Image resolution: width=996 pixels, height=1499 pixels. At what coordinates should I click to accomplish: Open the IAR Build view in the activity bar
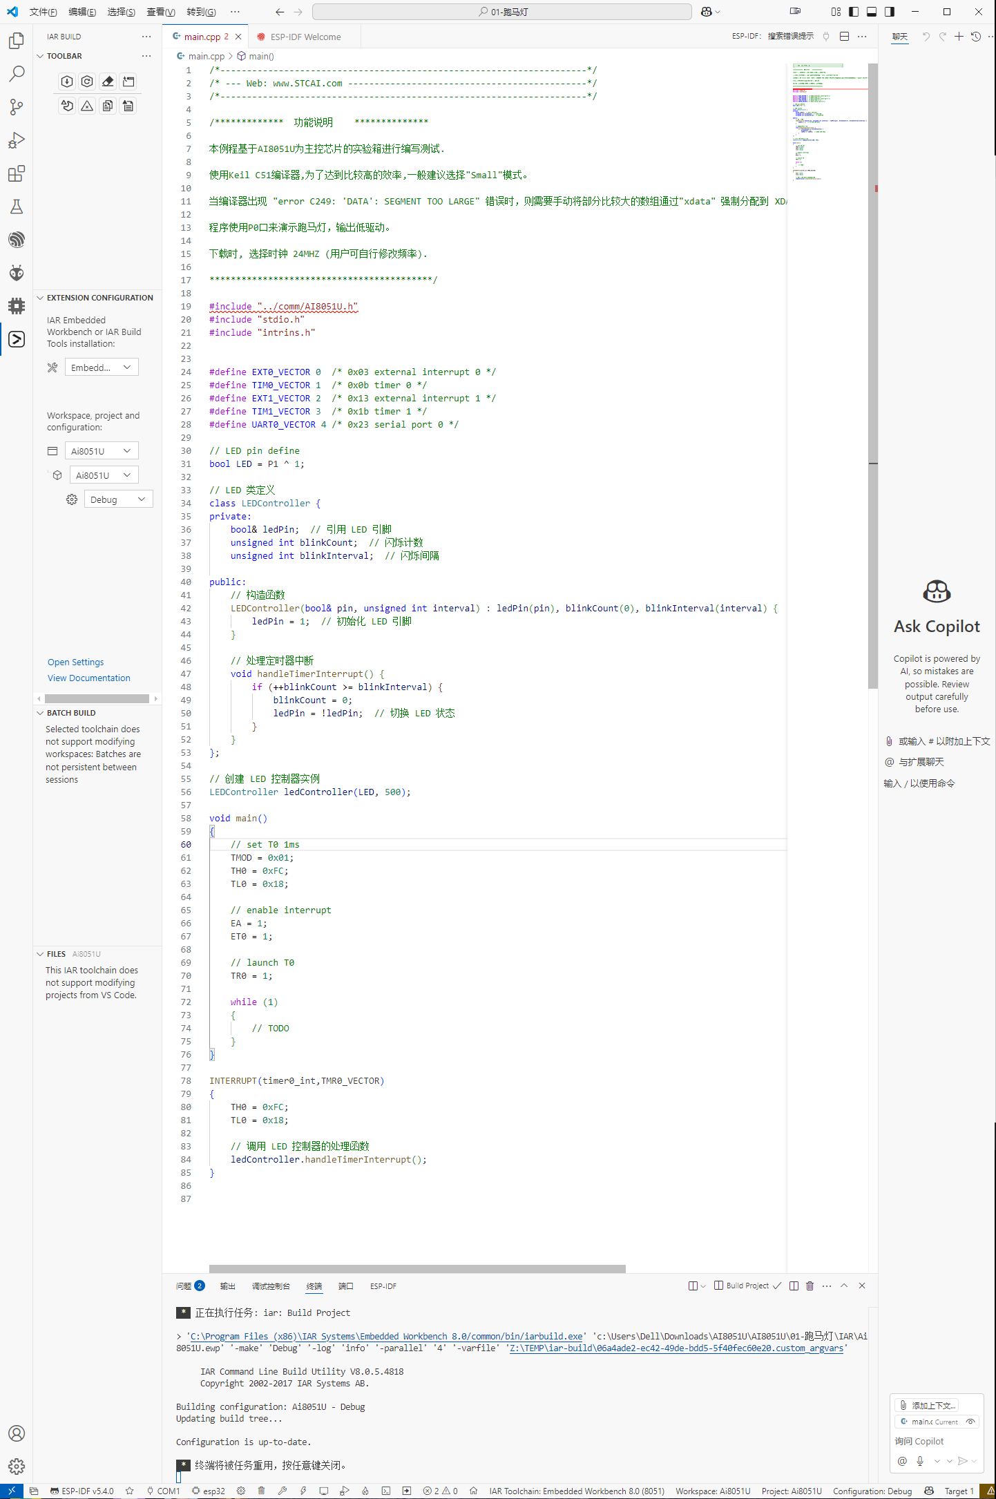(17, 339)
